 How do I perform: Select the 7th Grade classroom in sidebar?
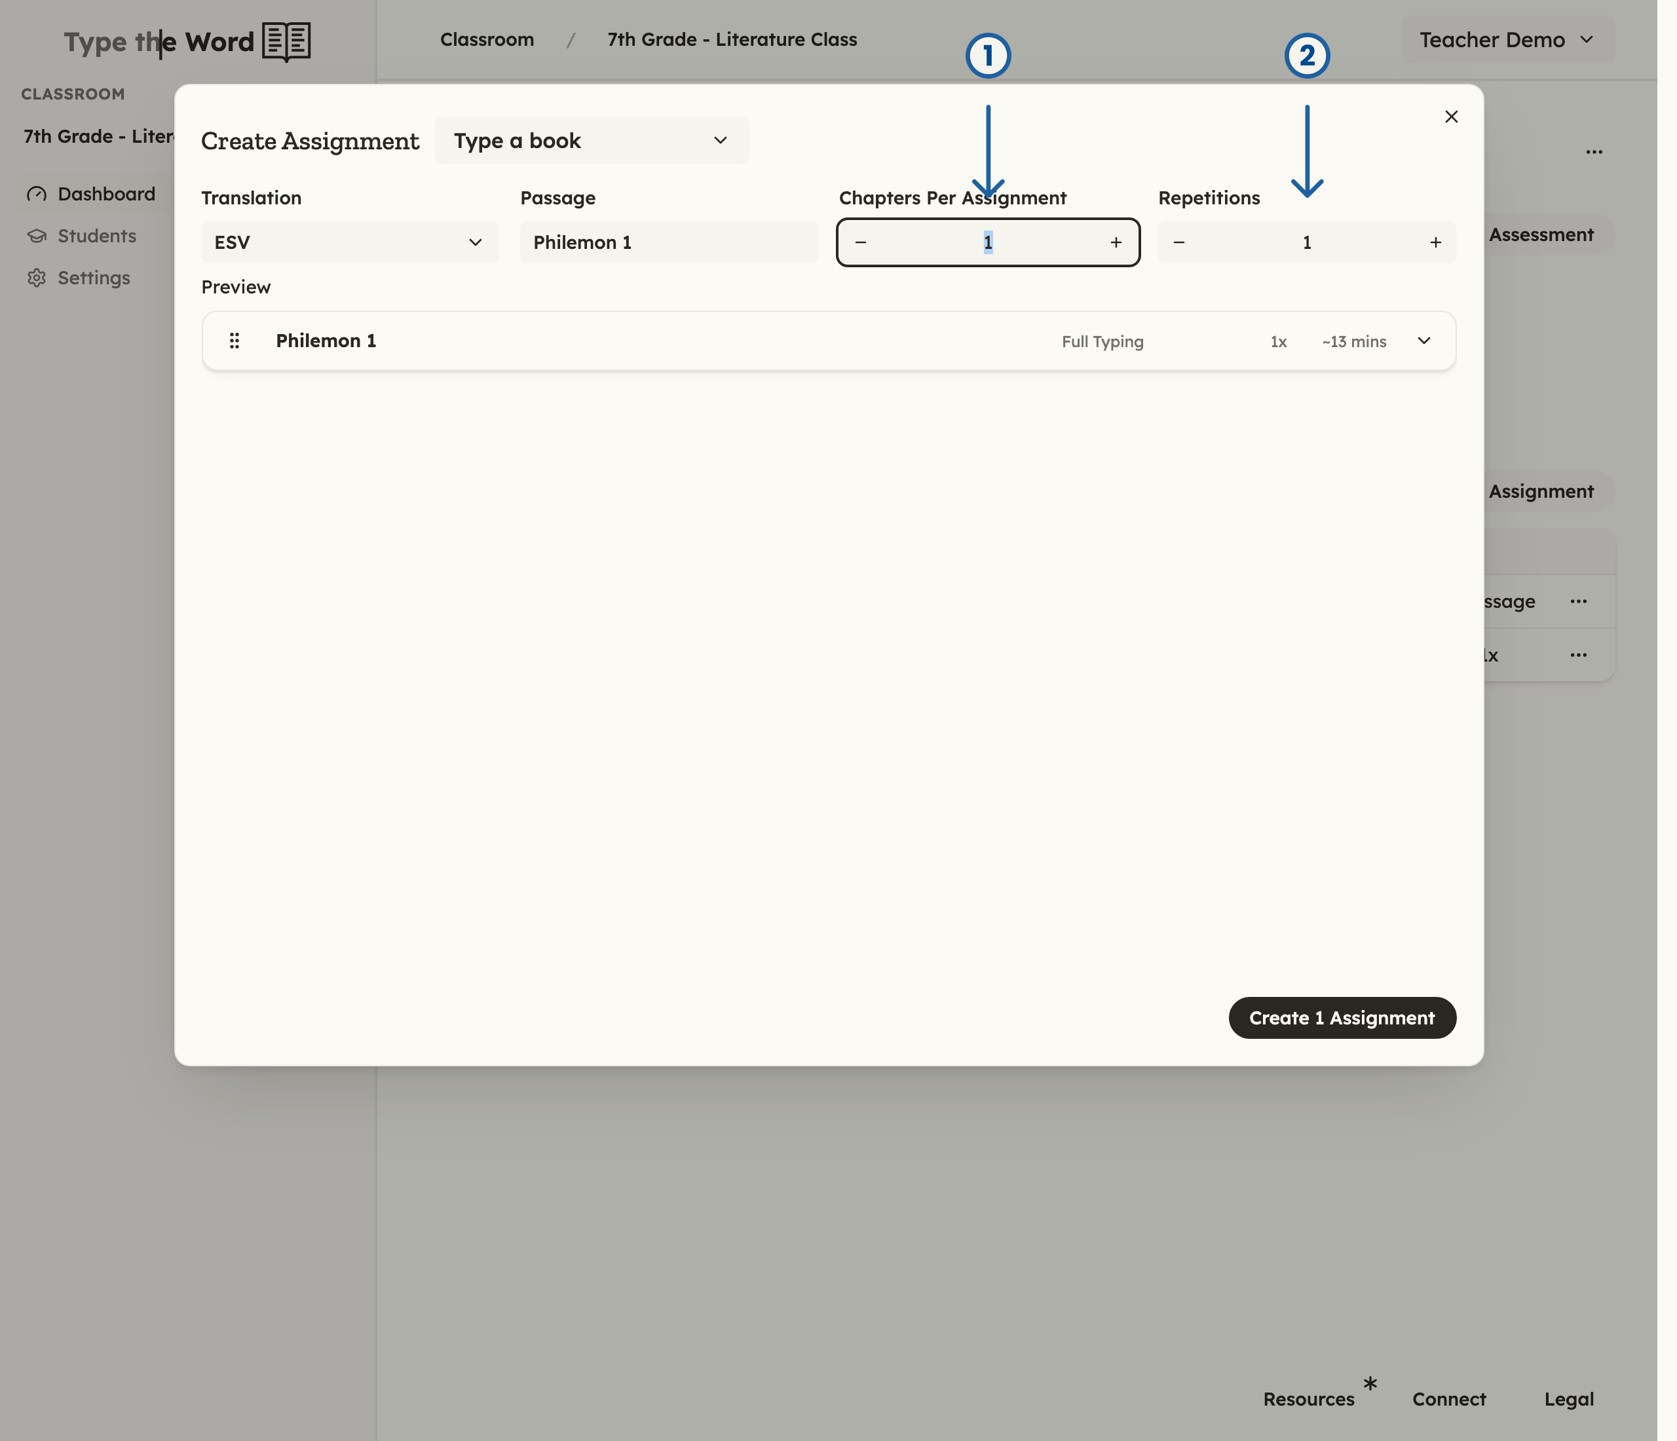click(99, 137)
